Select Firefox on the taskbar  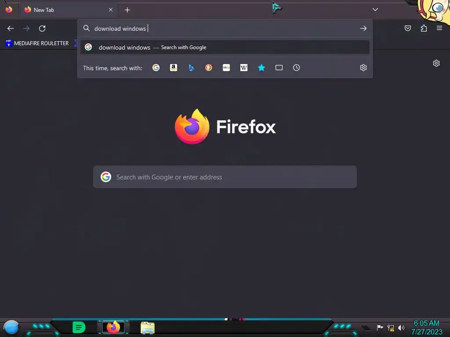113,327
